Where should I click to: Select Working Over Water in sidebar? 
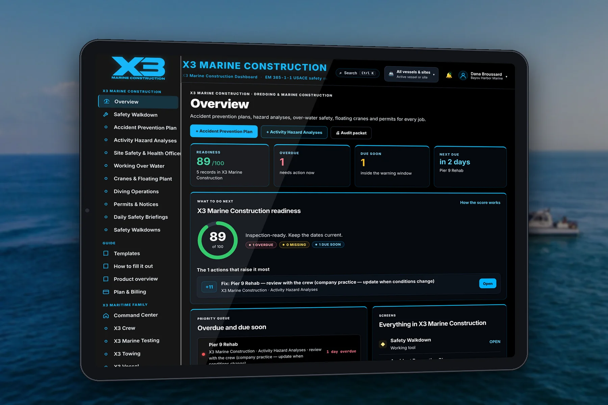pyautogui.click(x=139, y=166)
